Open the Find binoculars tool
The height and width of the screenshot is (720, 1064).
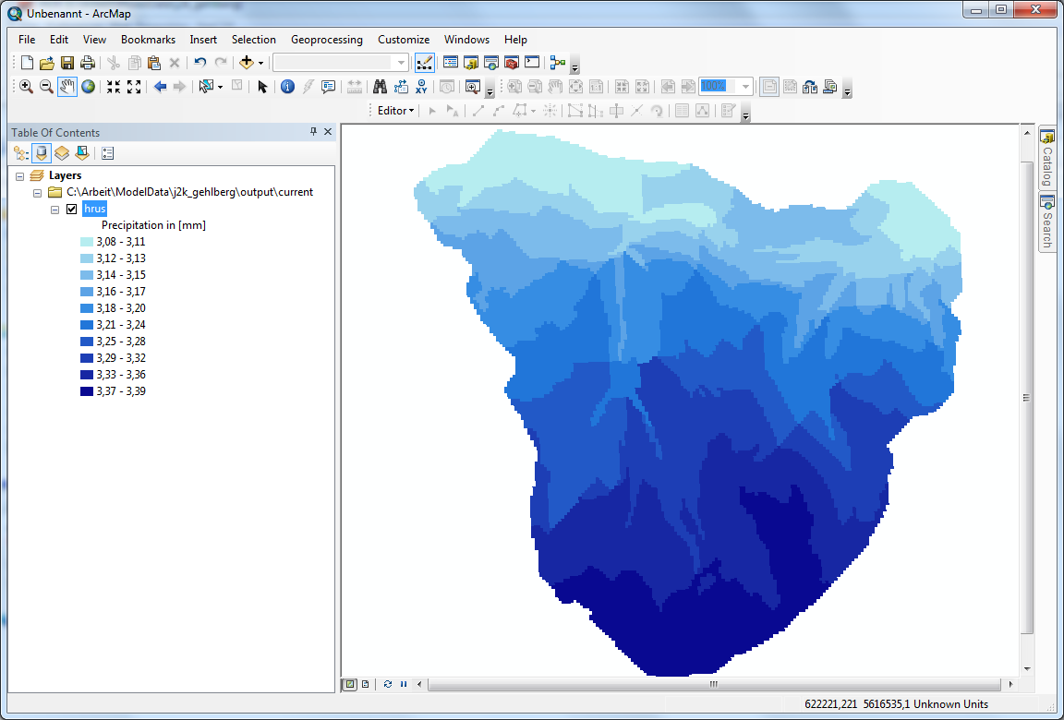tap(380, 86)
